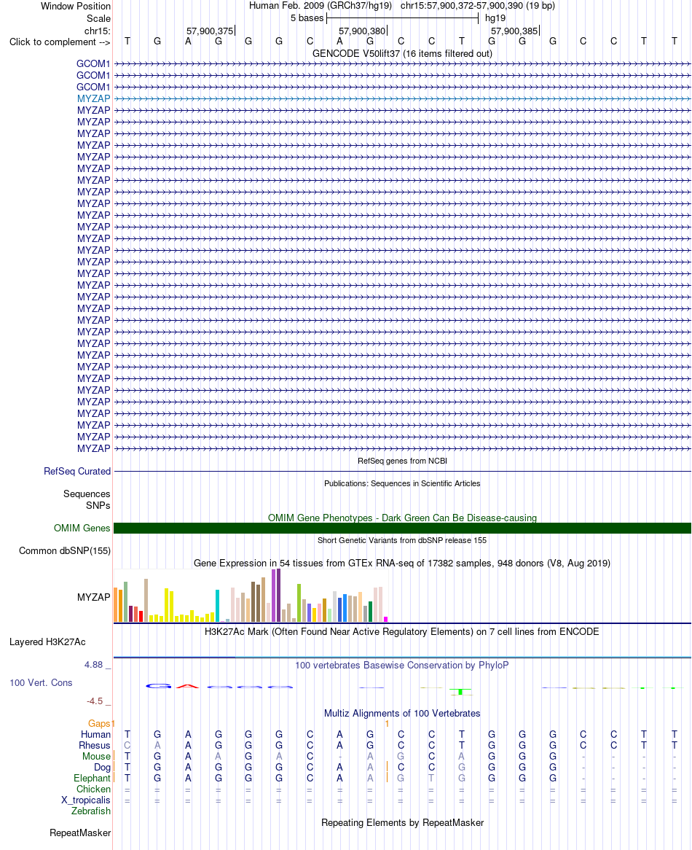Click the '5 bases' scale bar text
Viewport: 692px width, 850px height.
point(307,18)
